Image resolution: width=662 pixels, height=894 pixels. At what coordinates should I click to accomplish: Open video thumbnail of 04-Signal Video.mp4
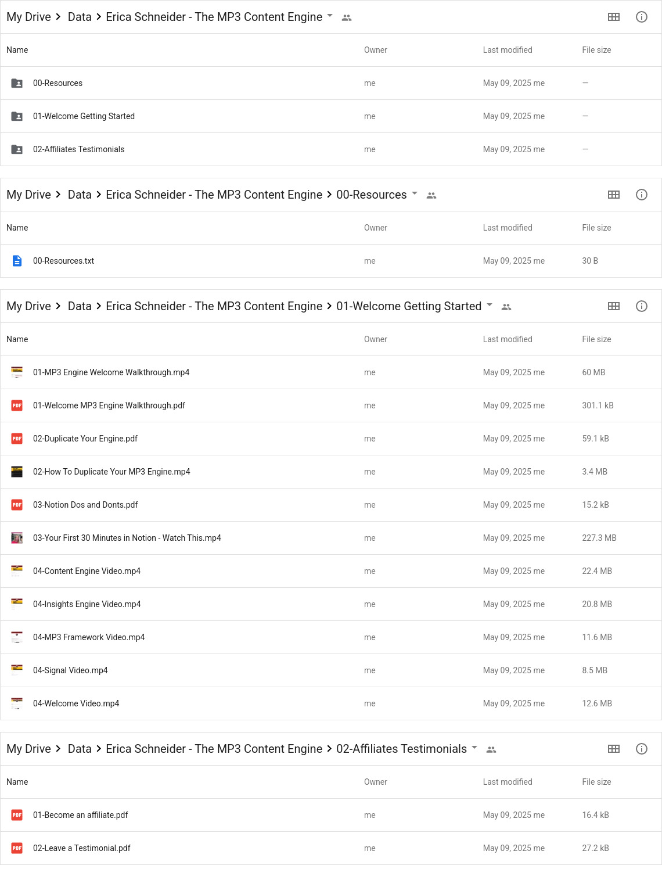pos(17,670)
